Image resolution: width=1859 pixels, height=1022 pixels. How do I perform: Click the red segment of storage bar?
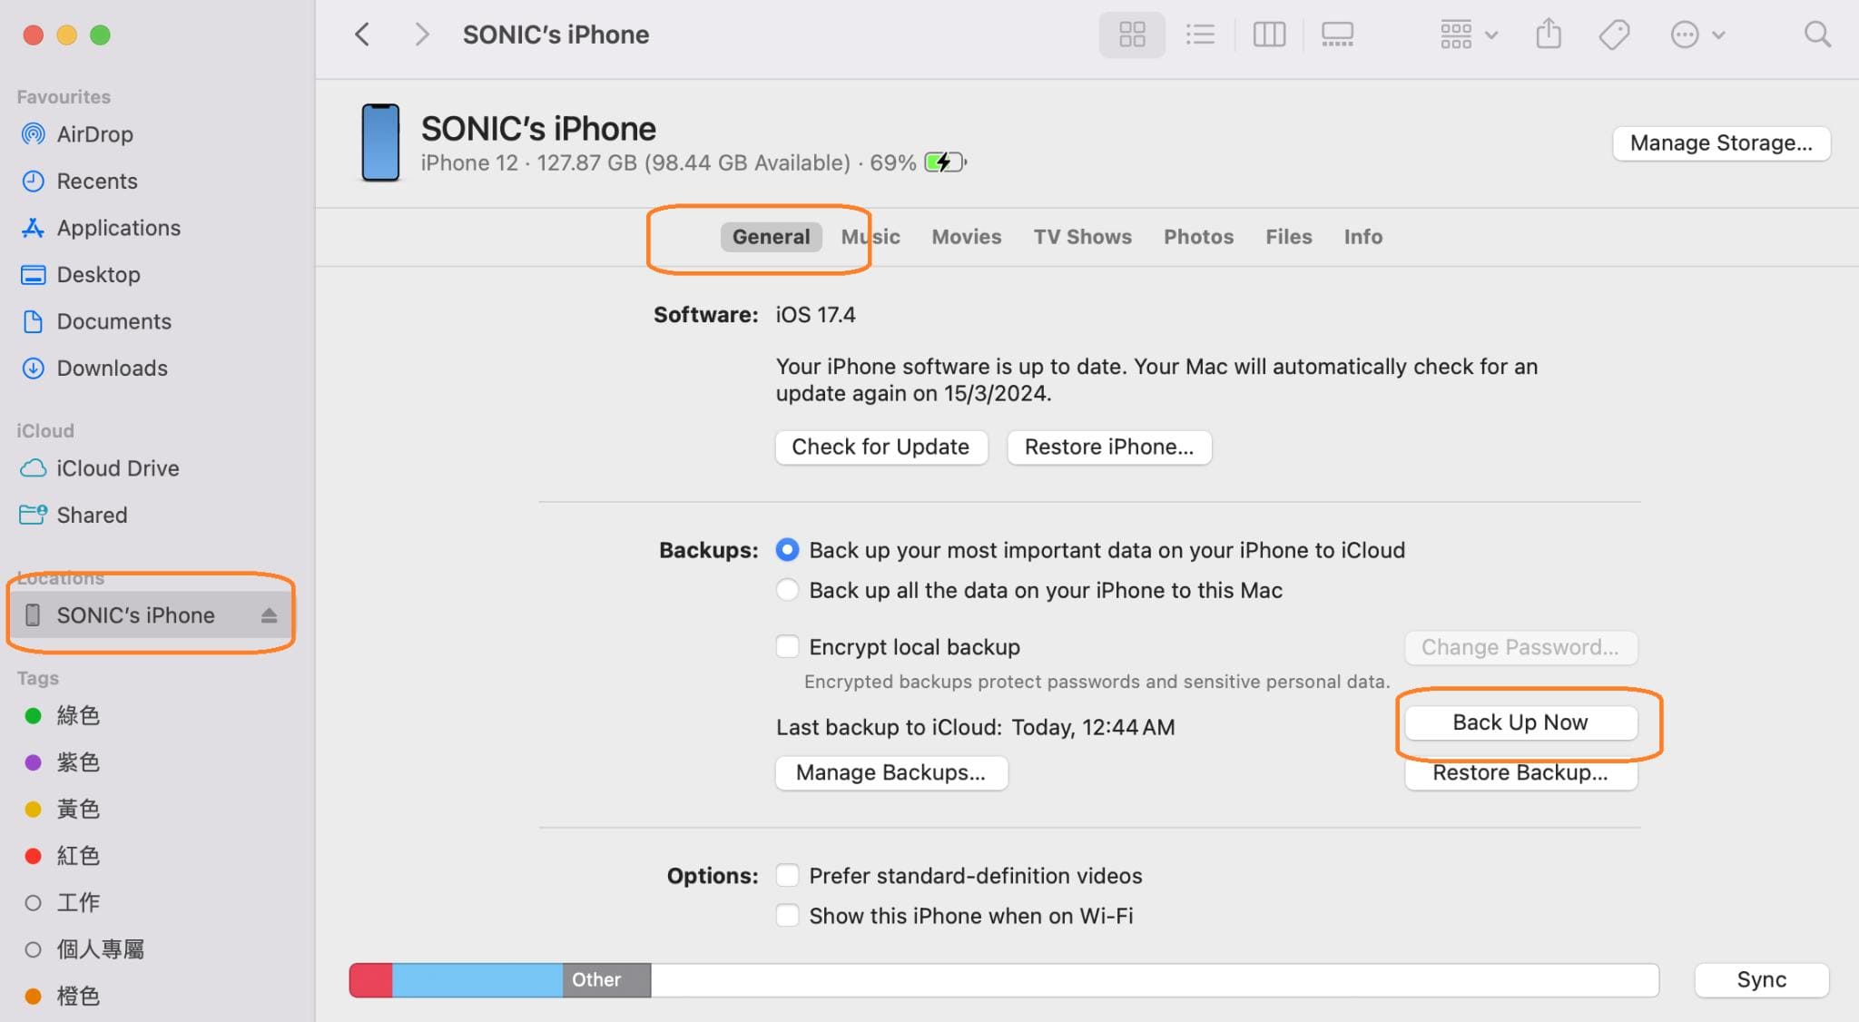370,980
